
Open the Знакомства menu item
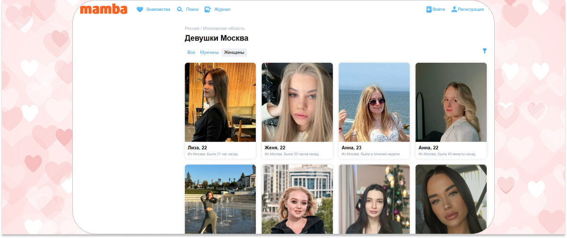(x=158, y=9)
